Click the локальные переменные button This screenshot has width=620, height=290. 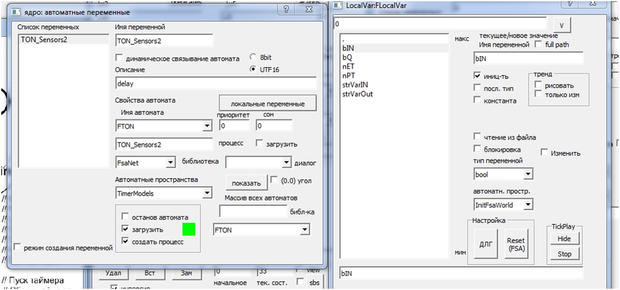(x=268, y=104)
